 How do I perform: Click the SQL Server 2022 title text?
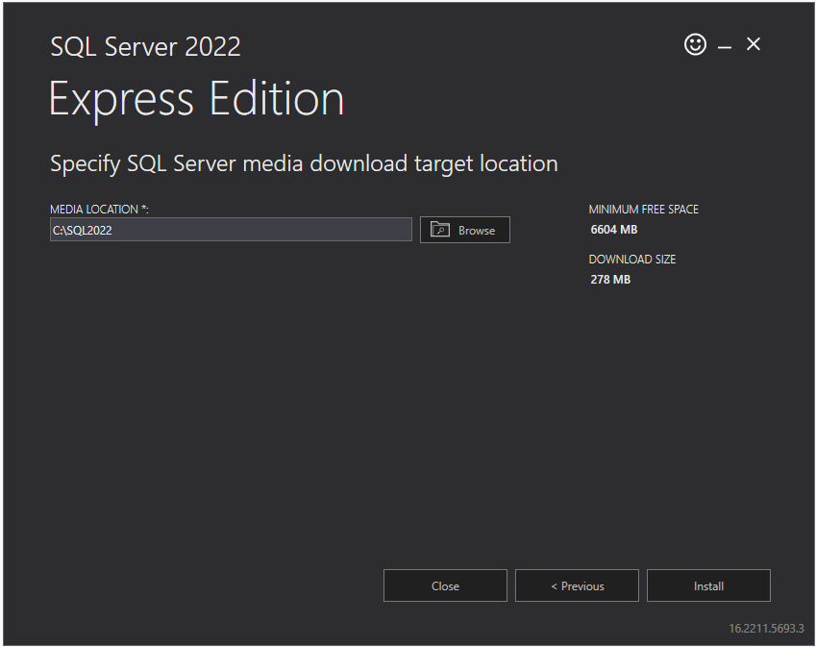tap(145, 46)
